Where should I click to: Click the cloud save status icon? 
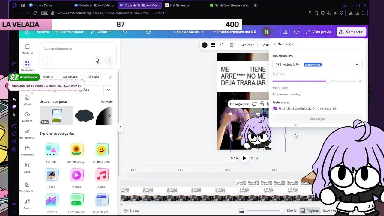[x=148, y=32]
